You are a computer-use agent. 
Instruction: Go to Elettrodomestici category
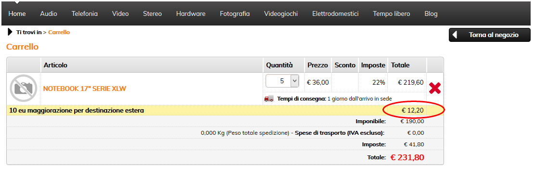335,14
